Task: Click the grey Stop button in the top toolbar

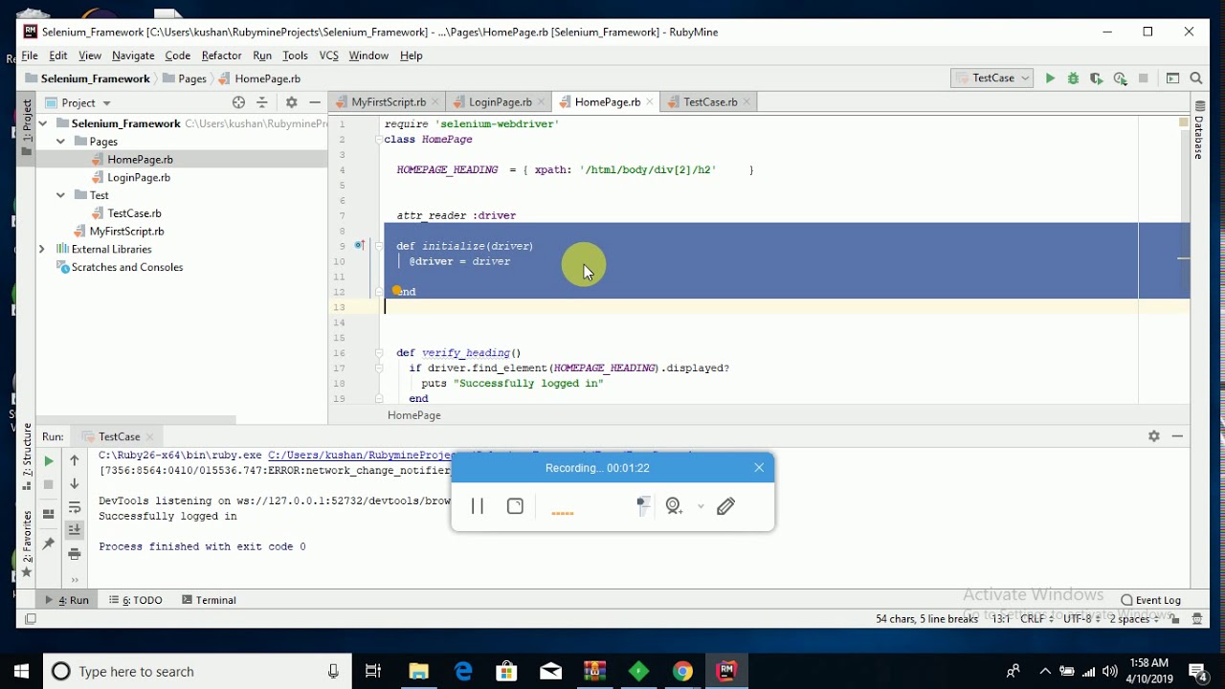Action: coord(1143,78)
